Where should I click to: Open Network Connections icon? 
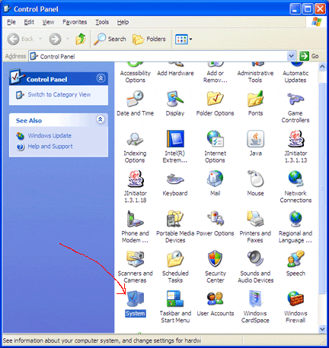(295, 187)
